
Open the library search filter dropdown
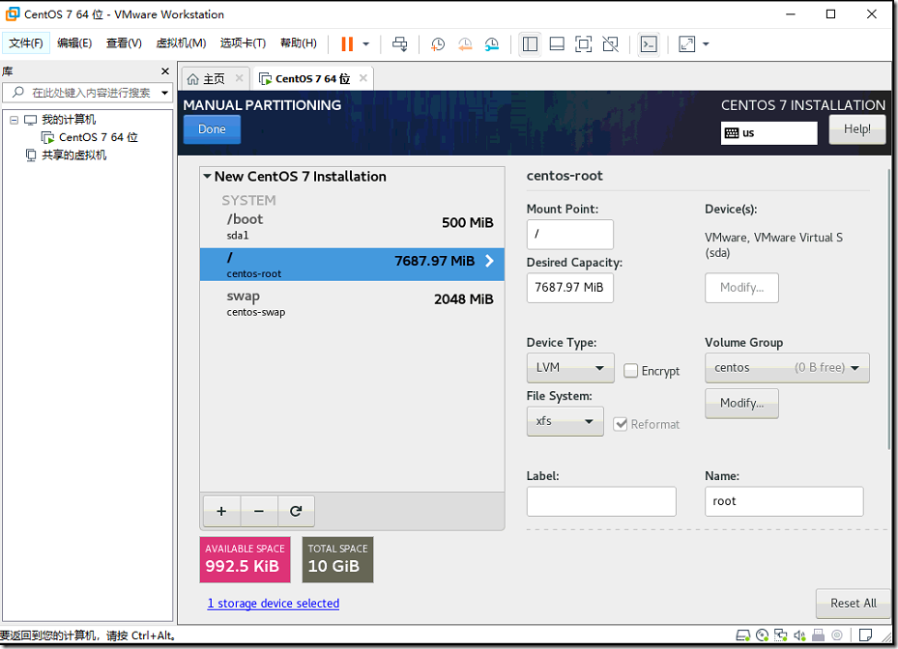tap(165, 93)
